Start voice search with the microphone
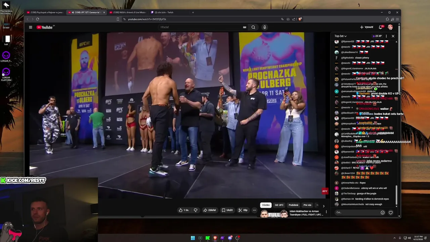The height and width of the screenshot is (242, 430). coord(265,27)
